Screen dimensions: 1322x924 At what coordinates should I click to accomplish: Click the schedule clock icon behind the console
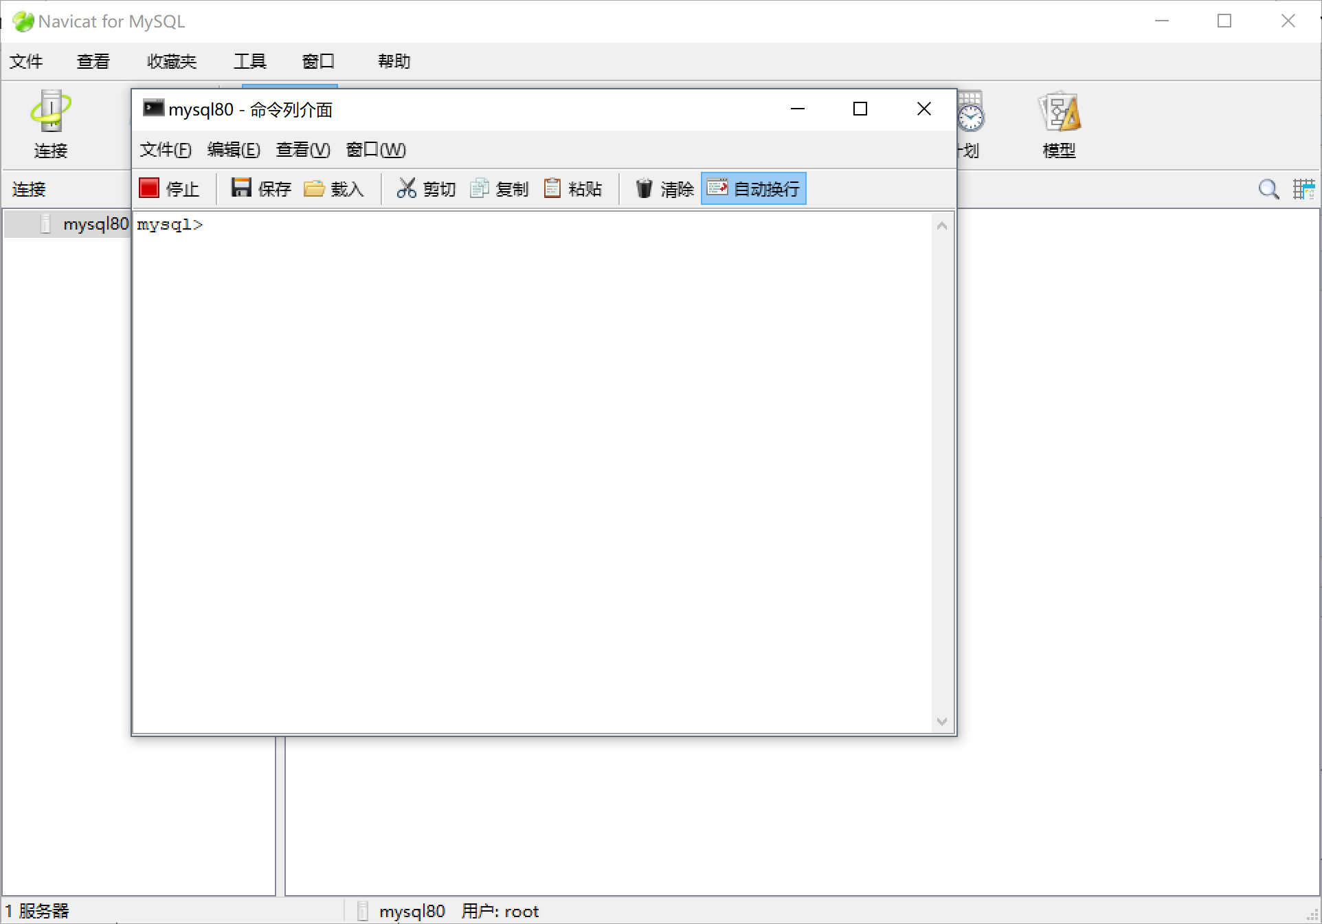point(970,111)
